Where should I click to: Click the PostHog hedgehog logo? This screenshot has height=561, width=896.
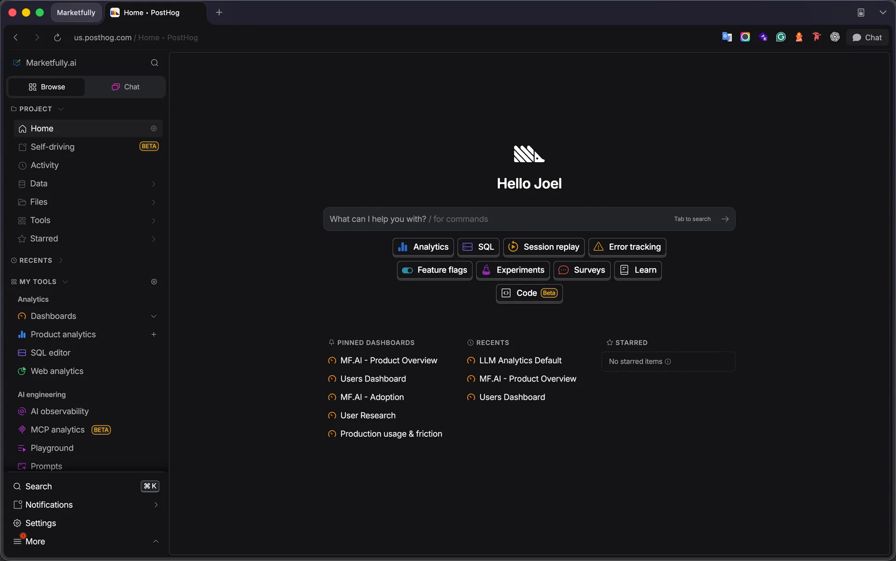(x=529, y=154)
